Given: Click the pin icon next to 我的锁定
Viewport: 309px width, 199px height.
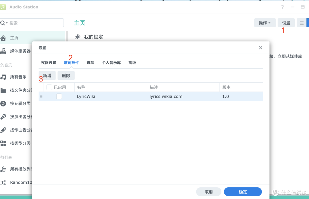Looking at the screenshot, I should point(78,37).
